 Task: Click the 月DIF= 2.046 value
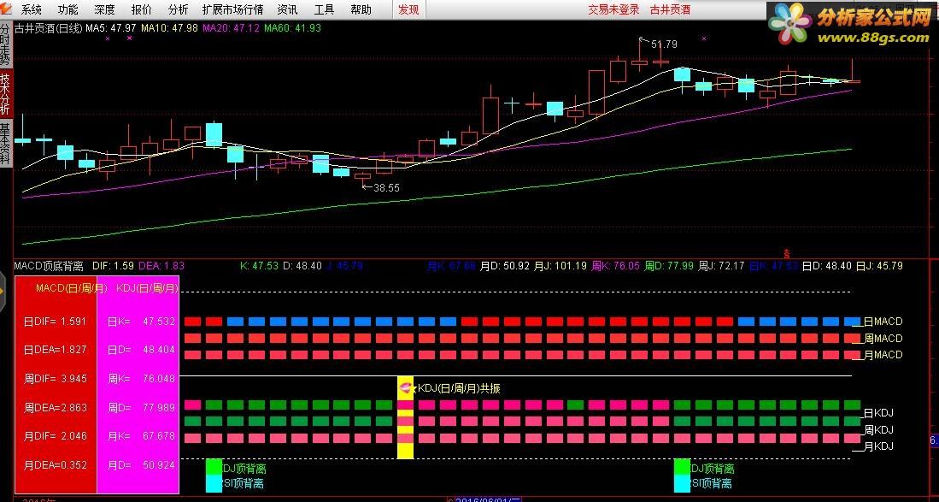coord(56,436)
